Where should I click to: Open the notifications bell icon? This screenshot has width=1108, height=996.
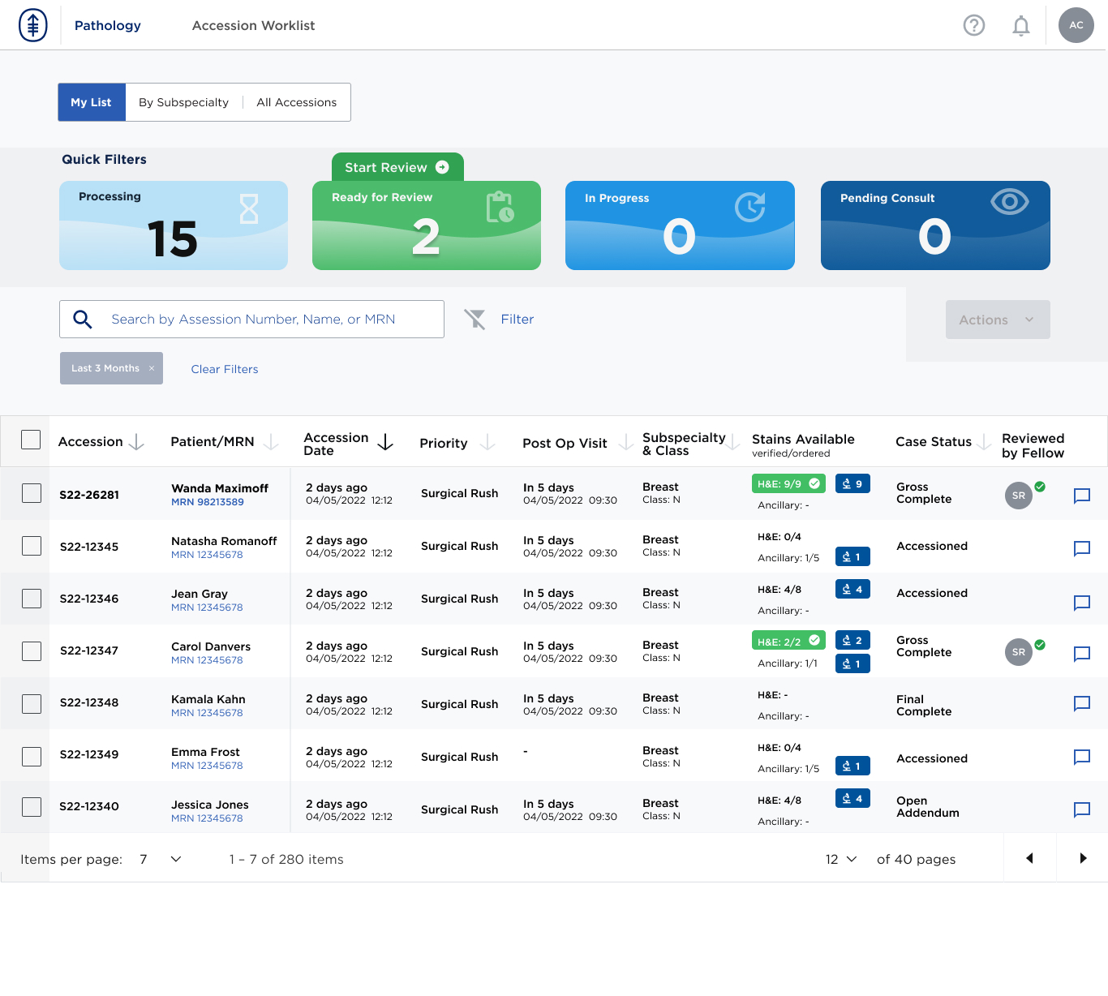point(1020,26)
